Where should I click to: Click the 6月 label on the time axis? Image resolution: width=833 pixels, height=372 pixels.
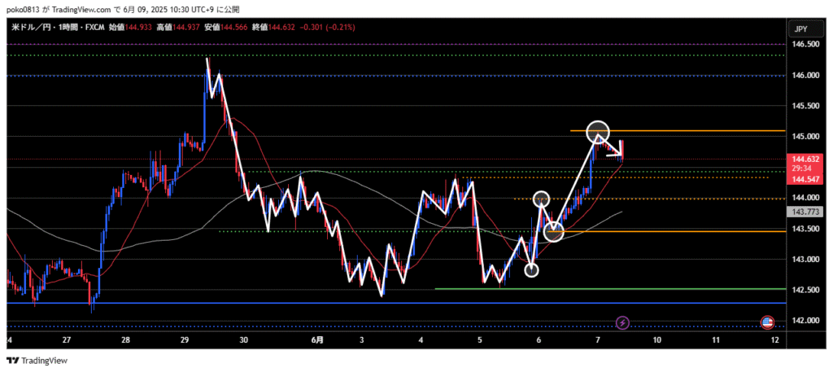pos(318,339)
